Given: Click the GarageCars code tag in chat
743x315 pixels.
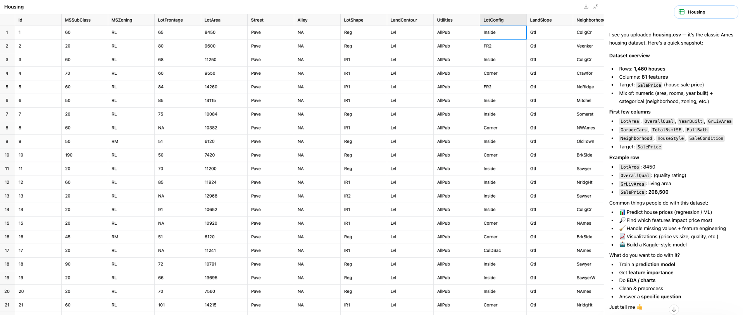Looking at the screenshot, I should click(633, 130).
